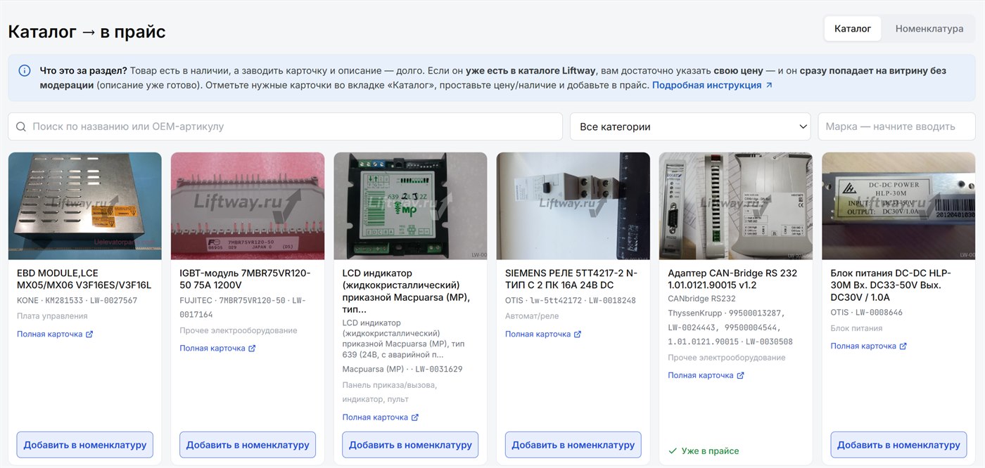
Task: Click title Адаптер CAN-Bridge RS 232
Action: (732, 279)
